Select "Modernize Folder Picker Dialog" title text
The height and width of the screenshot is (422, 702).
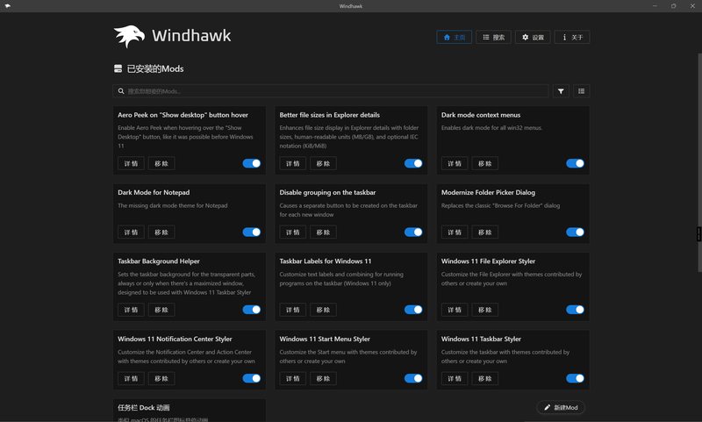pyautogui.click(x=488, y=192)
